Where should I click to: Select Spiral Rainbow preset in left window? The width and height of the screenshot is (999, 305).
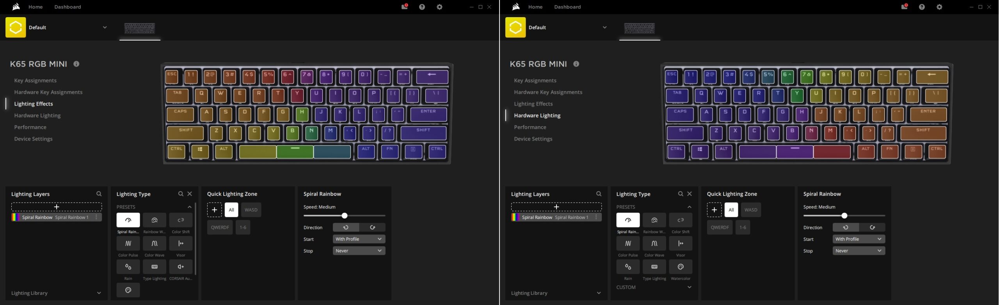point(128,220)
